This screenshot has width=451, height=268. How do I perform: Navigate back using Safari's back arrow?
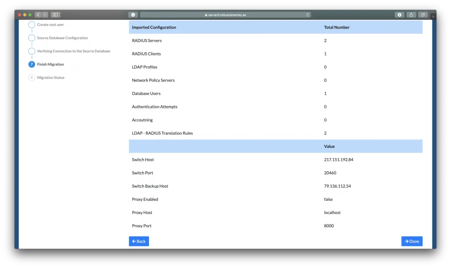38,14
